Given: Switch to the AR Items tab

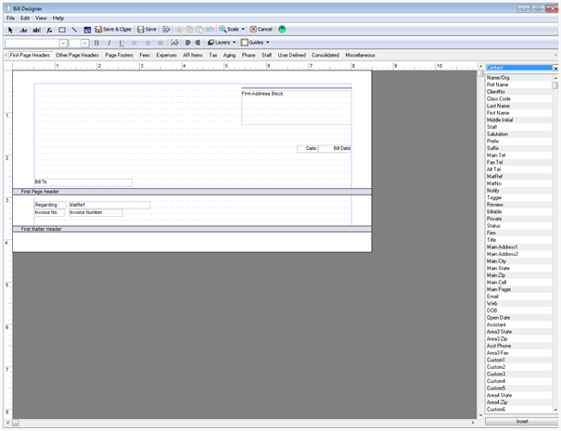Looking at the screenshot, I should point(193,55).
